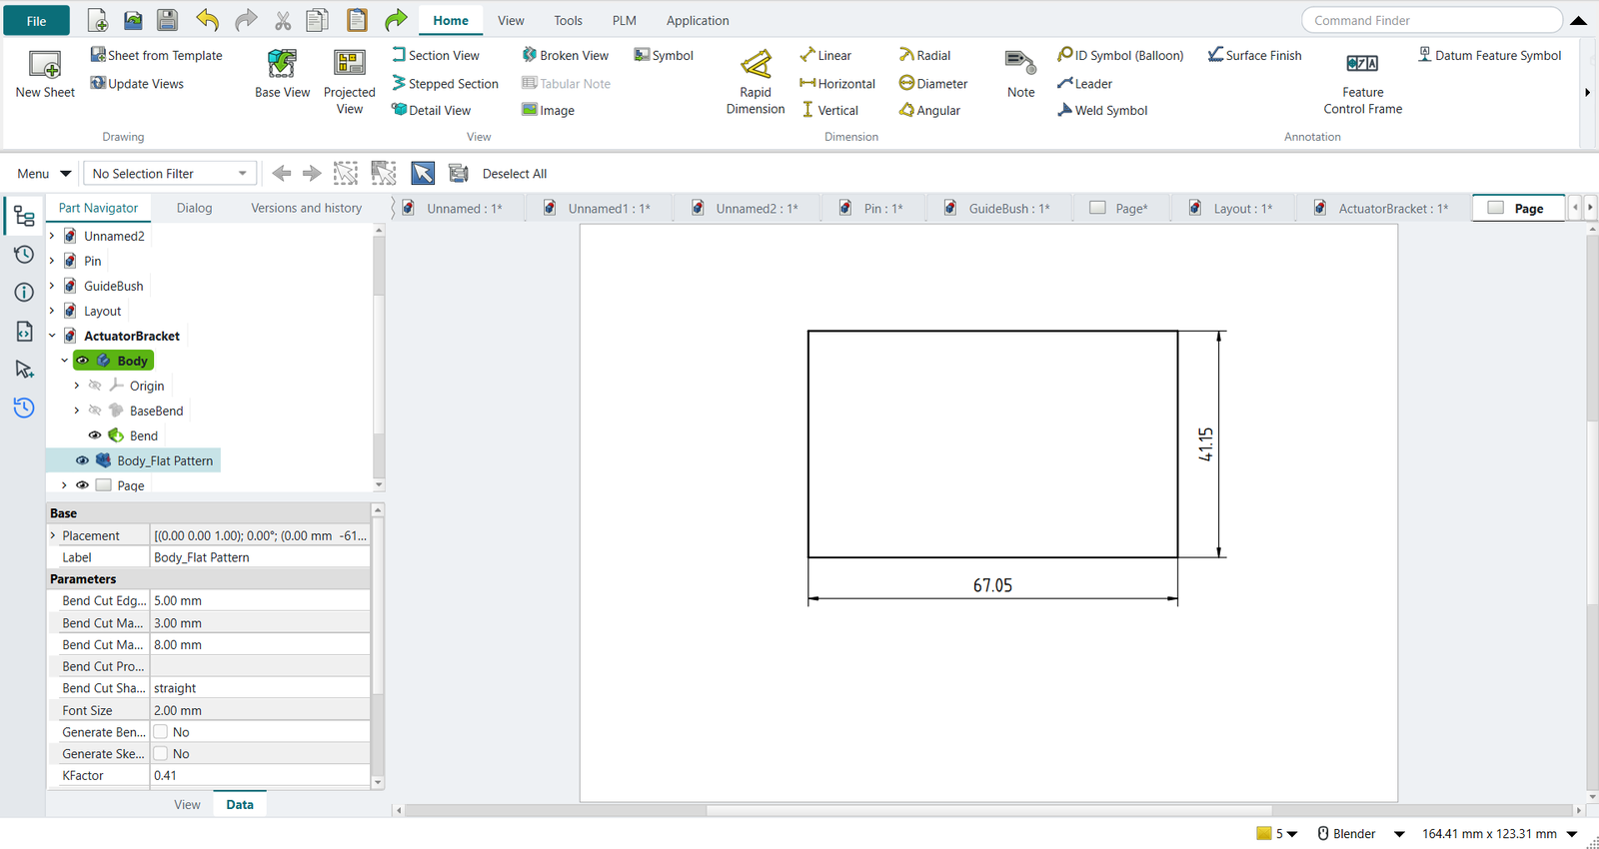Screen dimensions: 1599x849
Task: Click the Undo arrow icon
Action: click(x=207, y=20)
